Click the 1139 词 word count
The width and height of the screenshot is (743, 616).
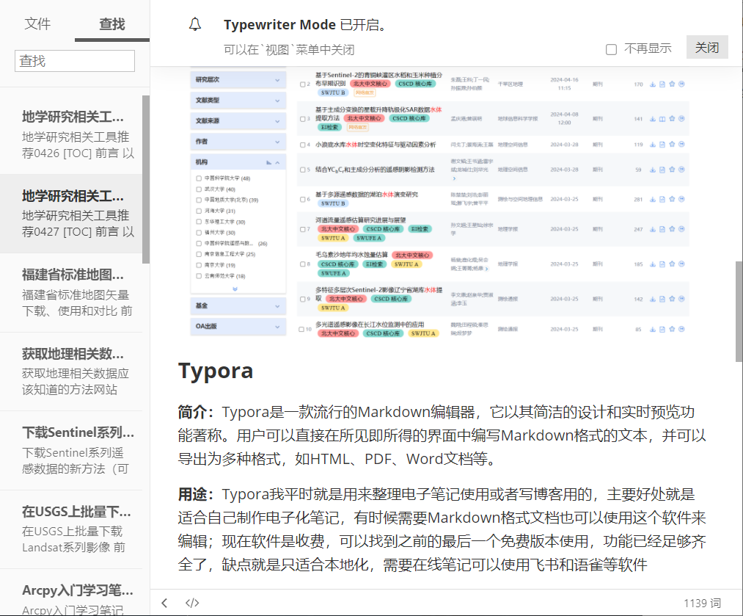pos(702,604)
